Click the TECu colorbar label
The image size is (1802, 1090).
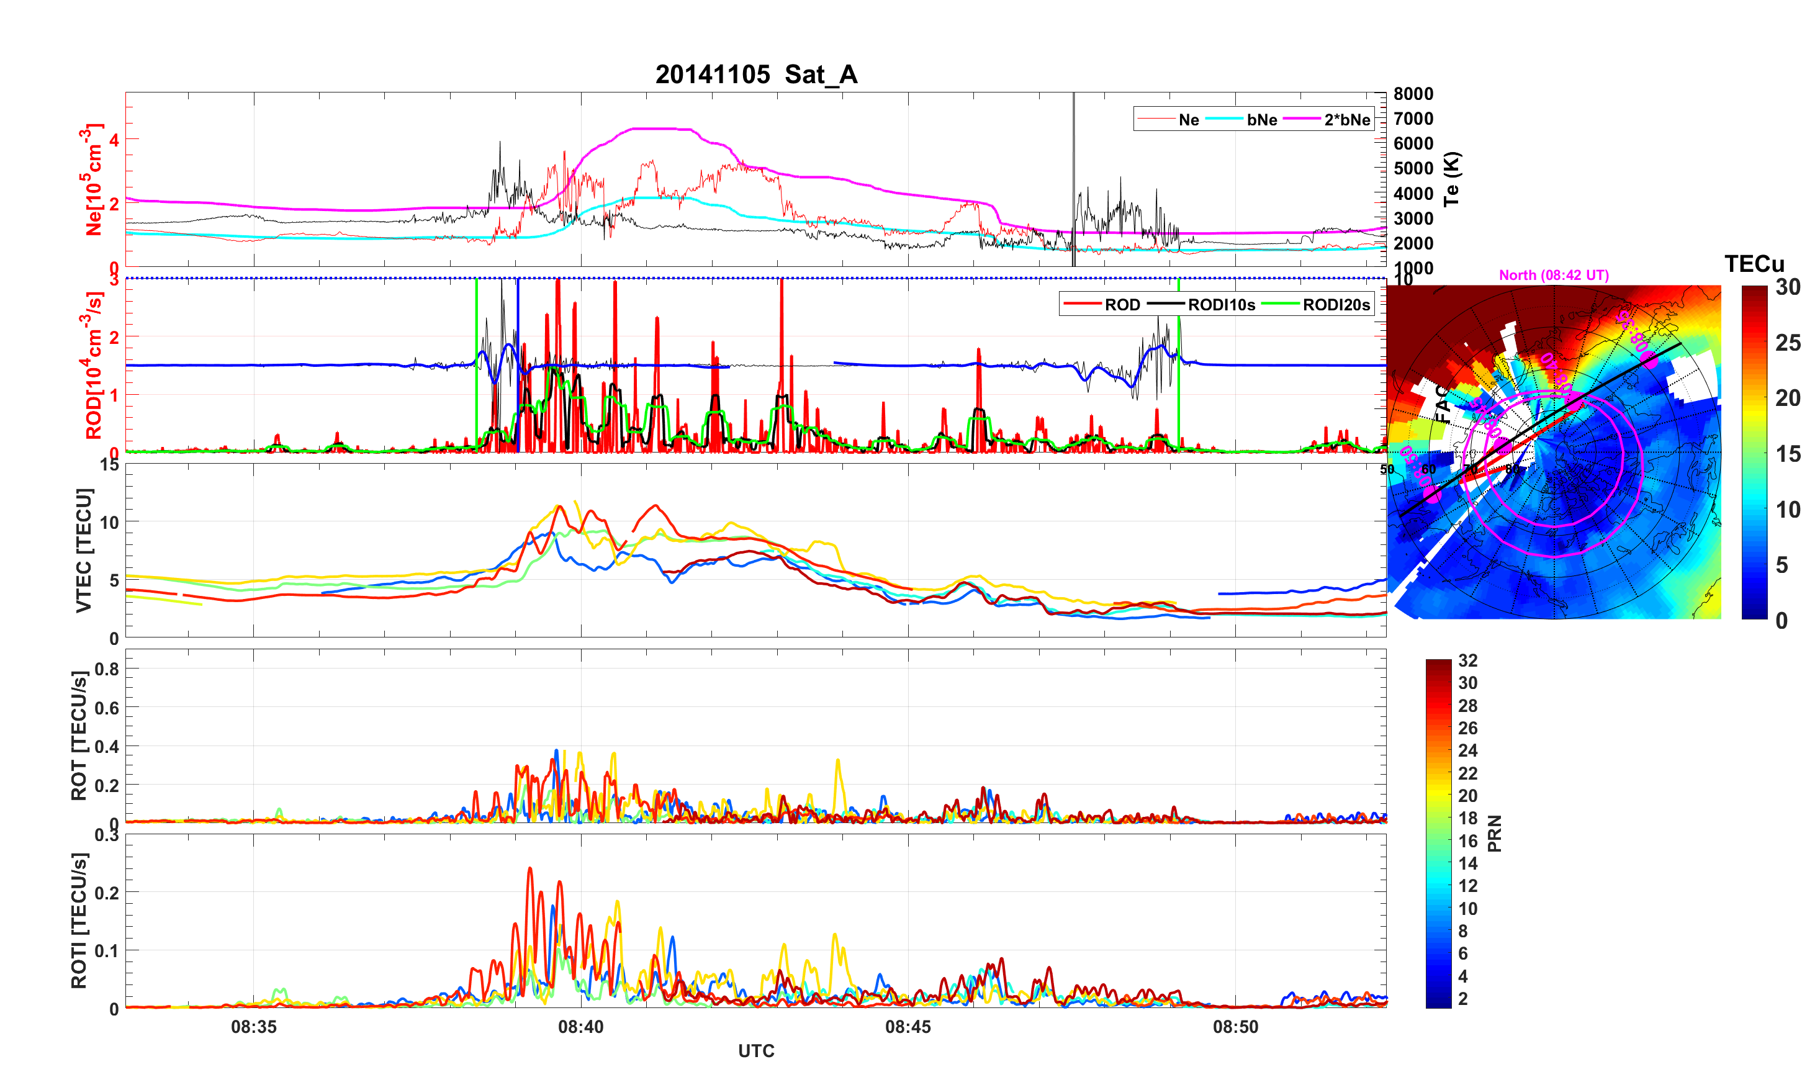(1754, 264)
